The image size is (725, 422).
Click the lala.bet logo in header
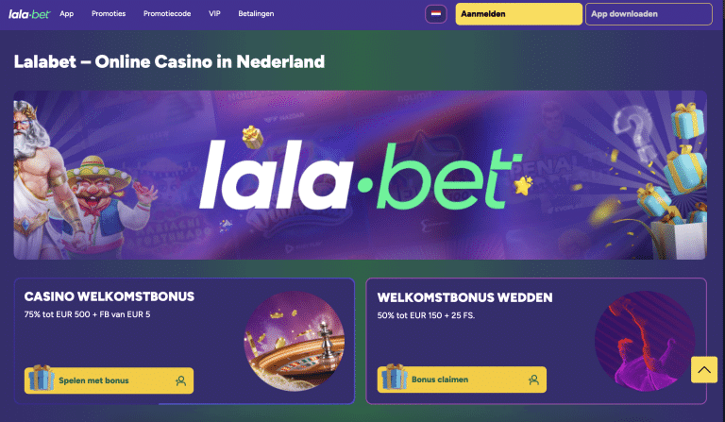[29, 14]
